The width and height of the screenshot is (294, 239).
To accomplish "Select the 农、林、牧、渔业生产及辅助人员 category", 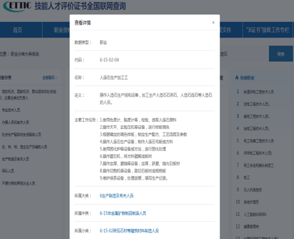I will (x=24, y=147).
